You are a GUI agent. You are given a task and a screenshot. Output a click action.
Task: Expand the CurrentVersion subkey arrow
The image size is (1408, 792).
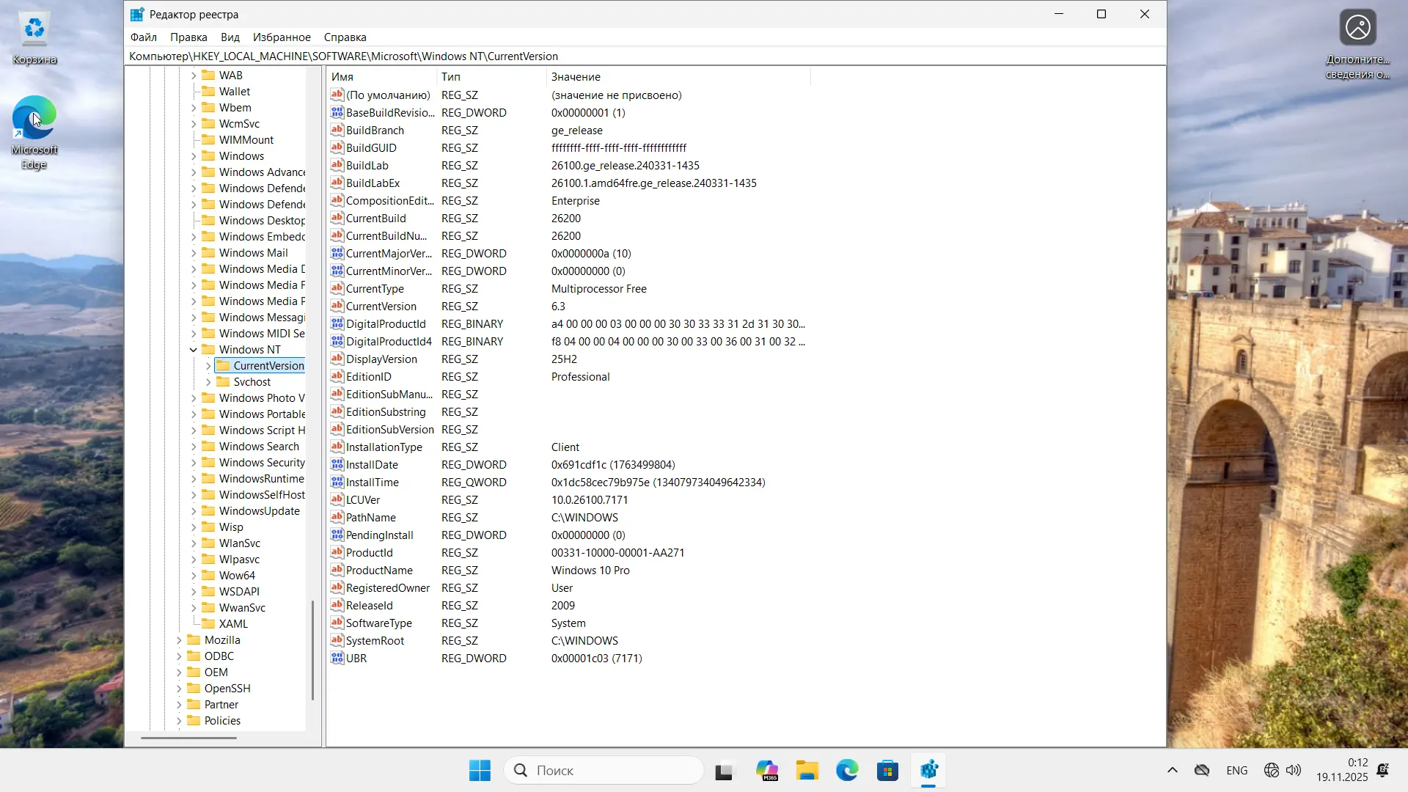208,366
